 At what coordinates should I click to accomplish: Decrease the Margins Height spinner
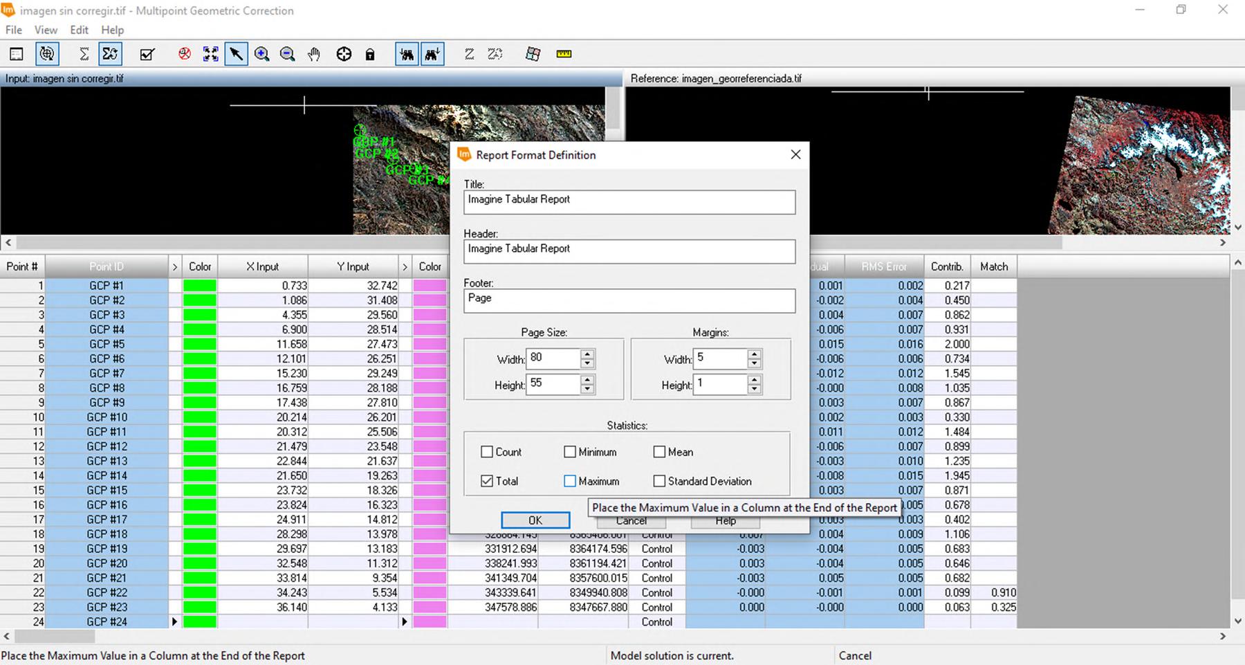coord(755,390)
